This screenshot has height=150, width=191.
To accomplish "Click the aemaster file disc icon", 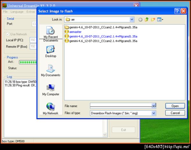I will pyautogui.click(x=67, y=32).
